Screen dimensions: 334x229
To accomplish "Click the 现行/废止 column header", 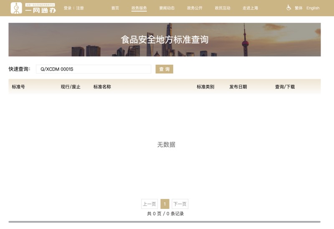I will [x=71, y=87].
